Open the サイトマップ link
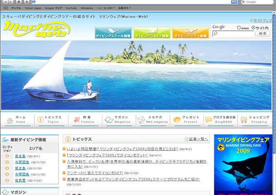276x195 pixels. tap(262, 21)
